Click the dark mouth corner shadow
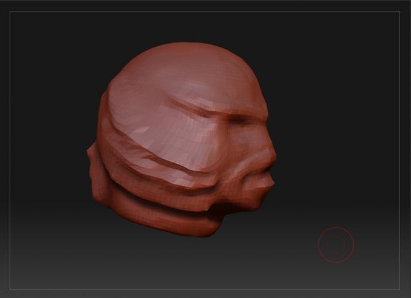 [x=223, y=200]
